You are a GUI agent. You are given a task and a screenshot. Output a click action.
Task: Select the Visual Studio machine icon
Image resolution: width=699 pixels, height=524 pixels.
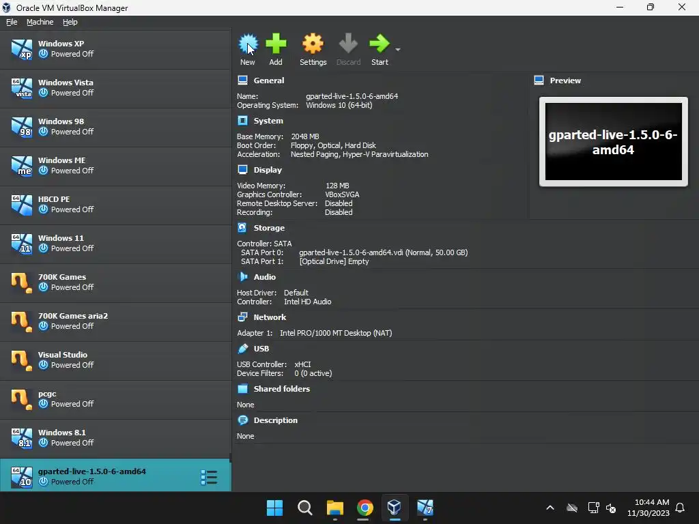[x=21, y=360]
